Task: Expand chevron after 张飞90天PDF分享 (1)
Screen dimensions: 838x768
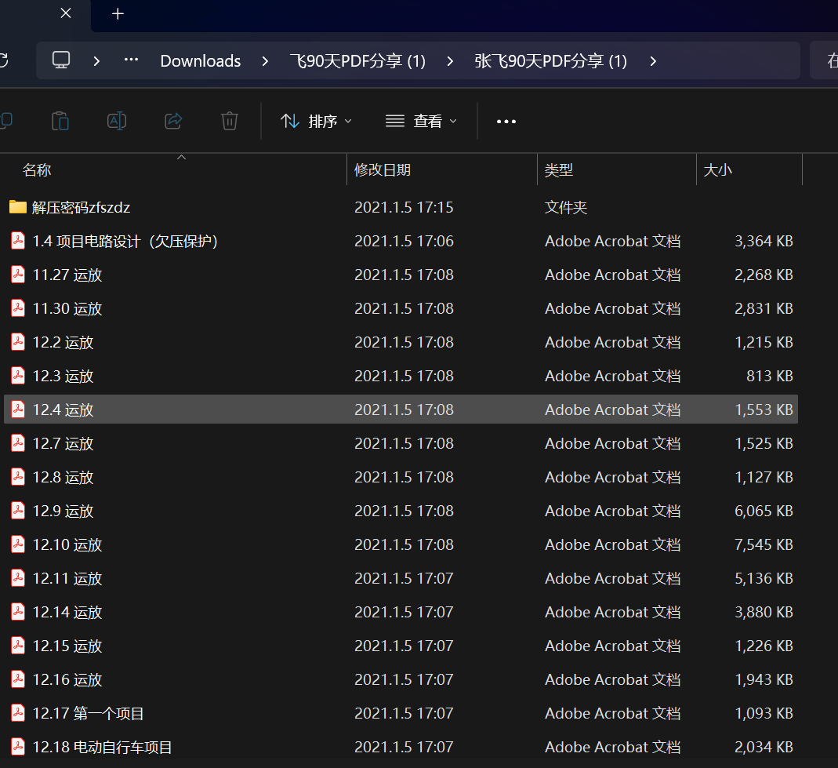Action: coord(653,61)
